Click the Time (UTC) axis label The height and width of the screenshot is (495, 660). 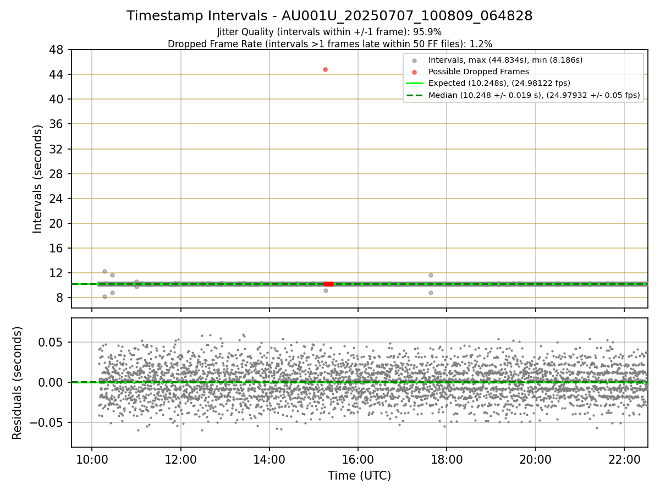360,476
